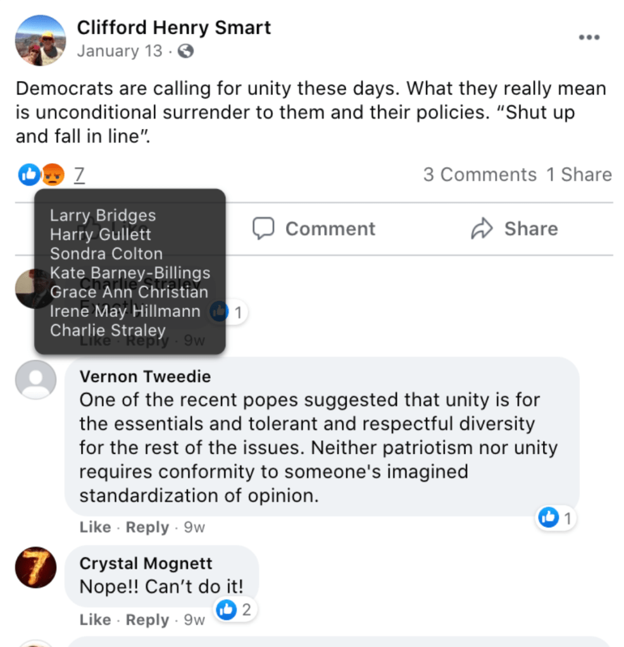
Task: Click the January 13 post date
Action: [x=120, y=51]
